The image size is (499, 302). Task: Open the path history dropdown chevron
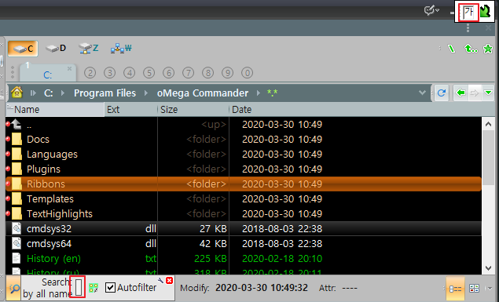pos(422,93)
